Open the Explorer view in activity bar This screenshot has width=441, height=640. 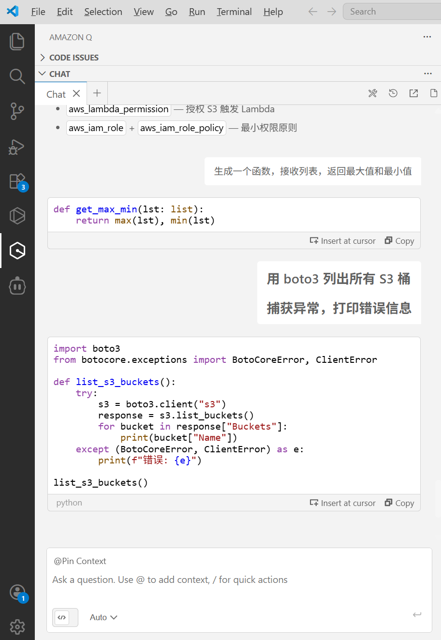pyautogui.click(x=17, y=41)
